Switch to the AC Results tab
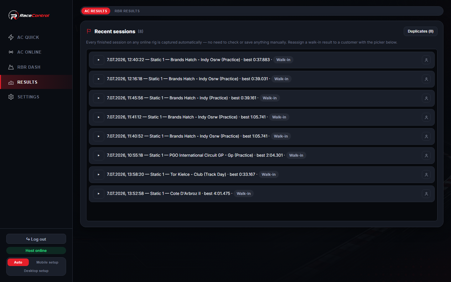The image size is (451, 282). (96, 11)
